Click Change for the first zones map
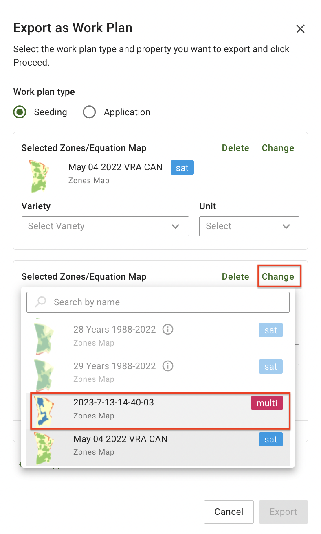Screen dimensions: 321x534 pos(278,148)
